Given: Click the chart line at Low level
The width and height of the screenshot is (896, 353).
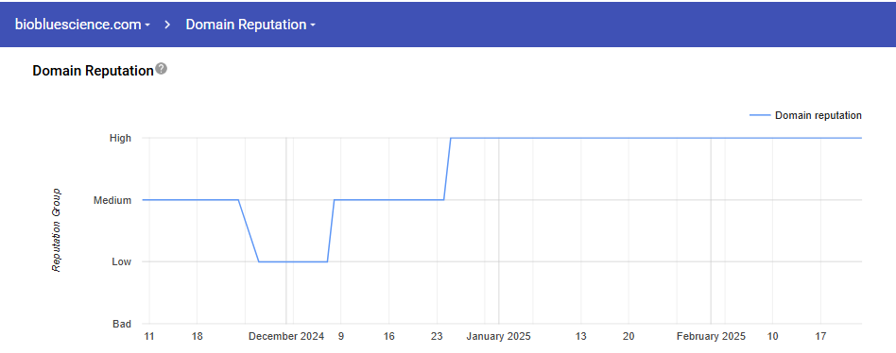Looking at the screenshot, I should click(293, 261).
